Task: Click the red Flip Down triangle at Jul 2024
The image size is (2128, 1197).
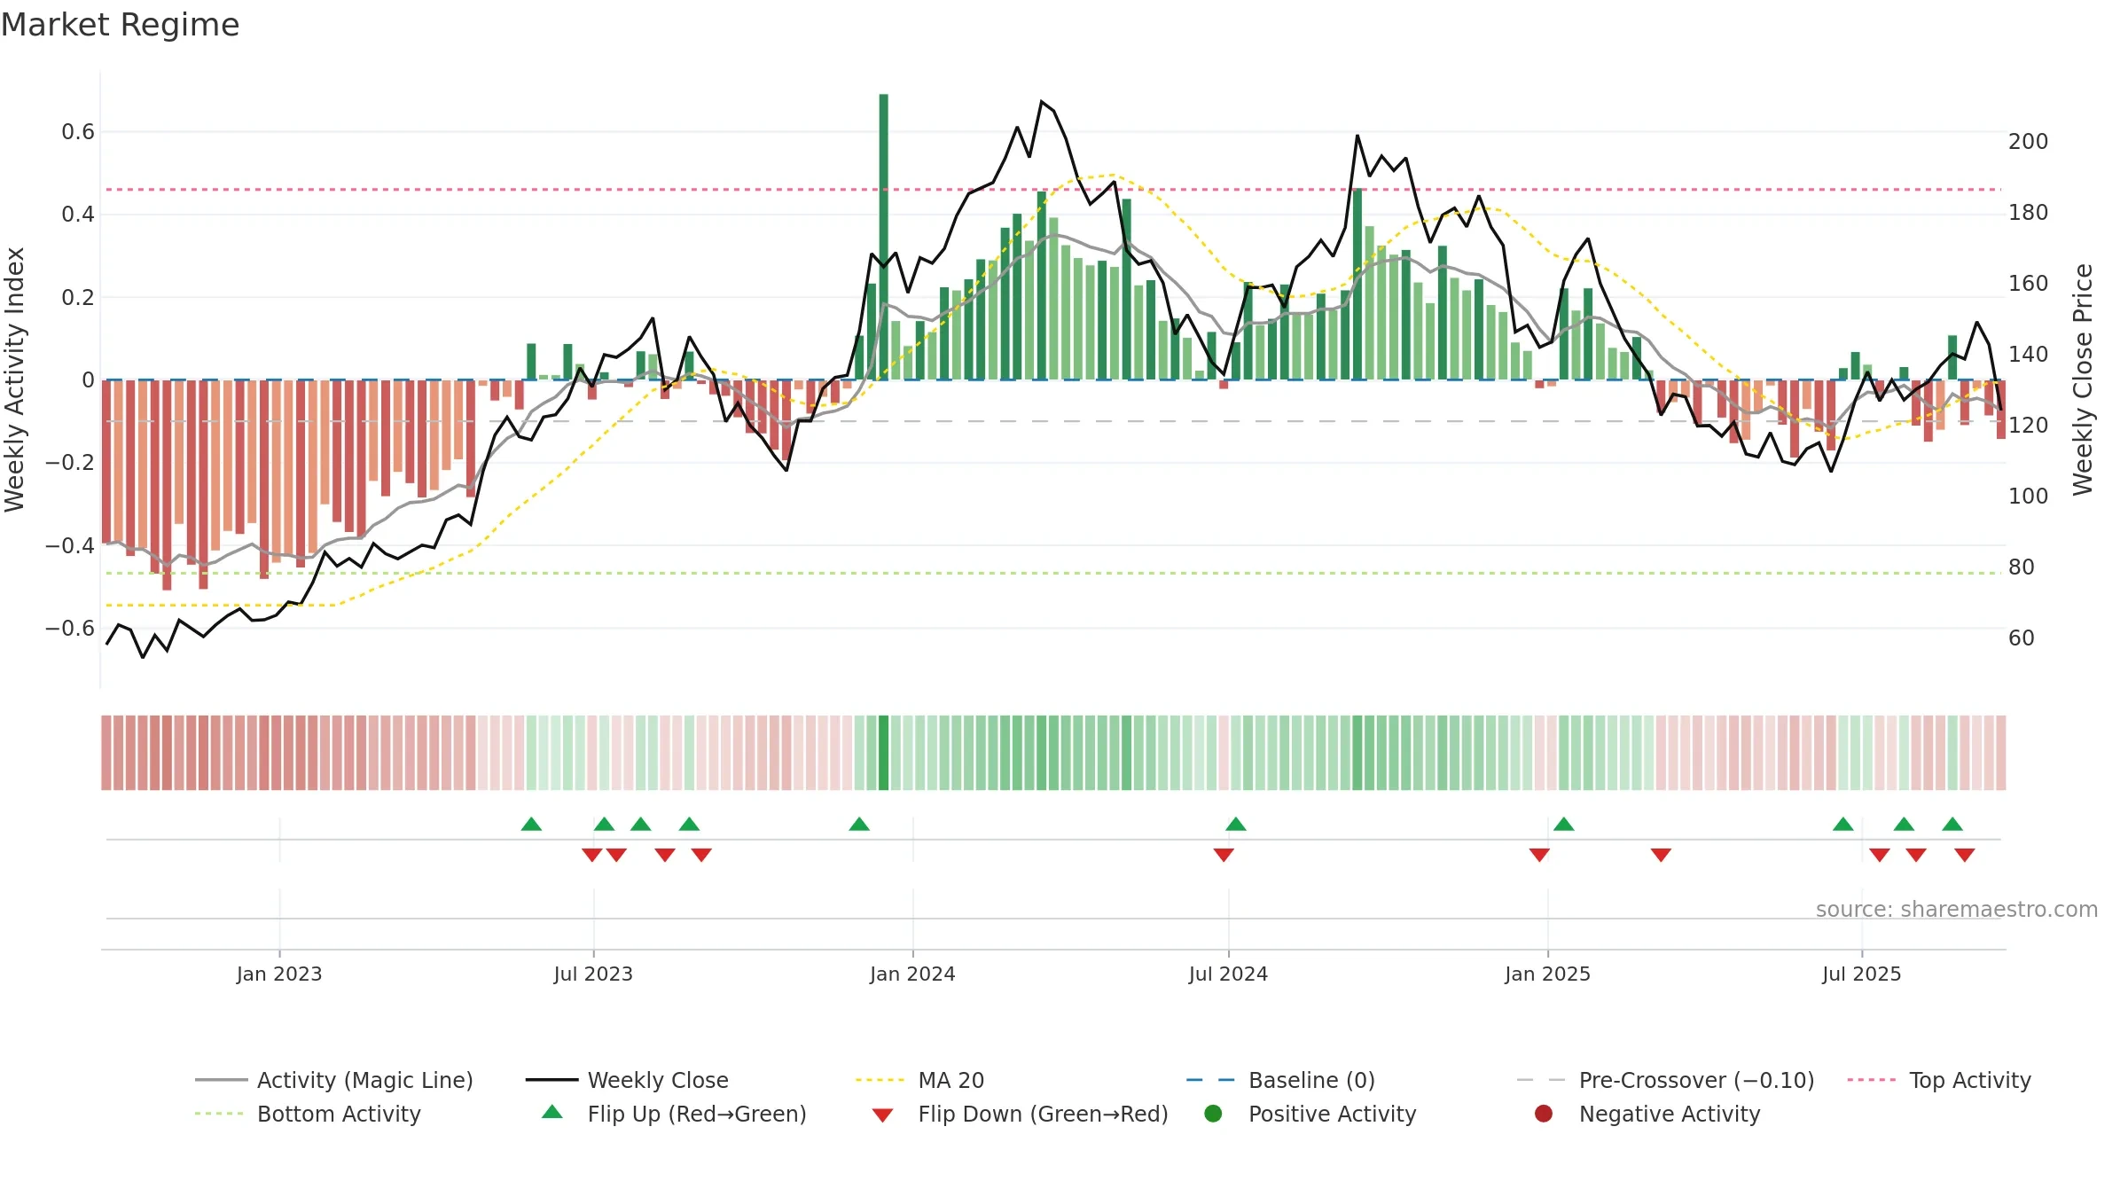Action: [1224, 855]
